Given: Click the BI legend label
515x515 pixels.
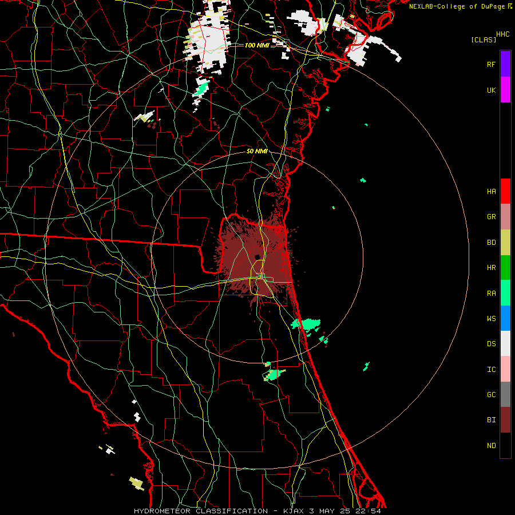Looking at the screenshot, I should [x=491, y=420].
